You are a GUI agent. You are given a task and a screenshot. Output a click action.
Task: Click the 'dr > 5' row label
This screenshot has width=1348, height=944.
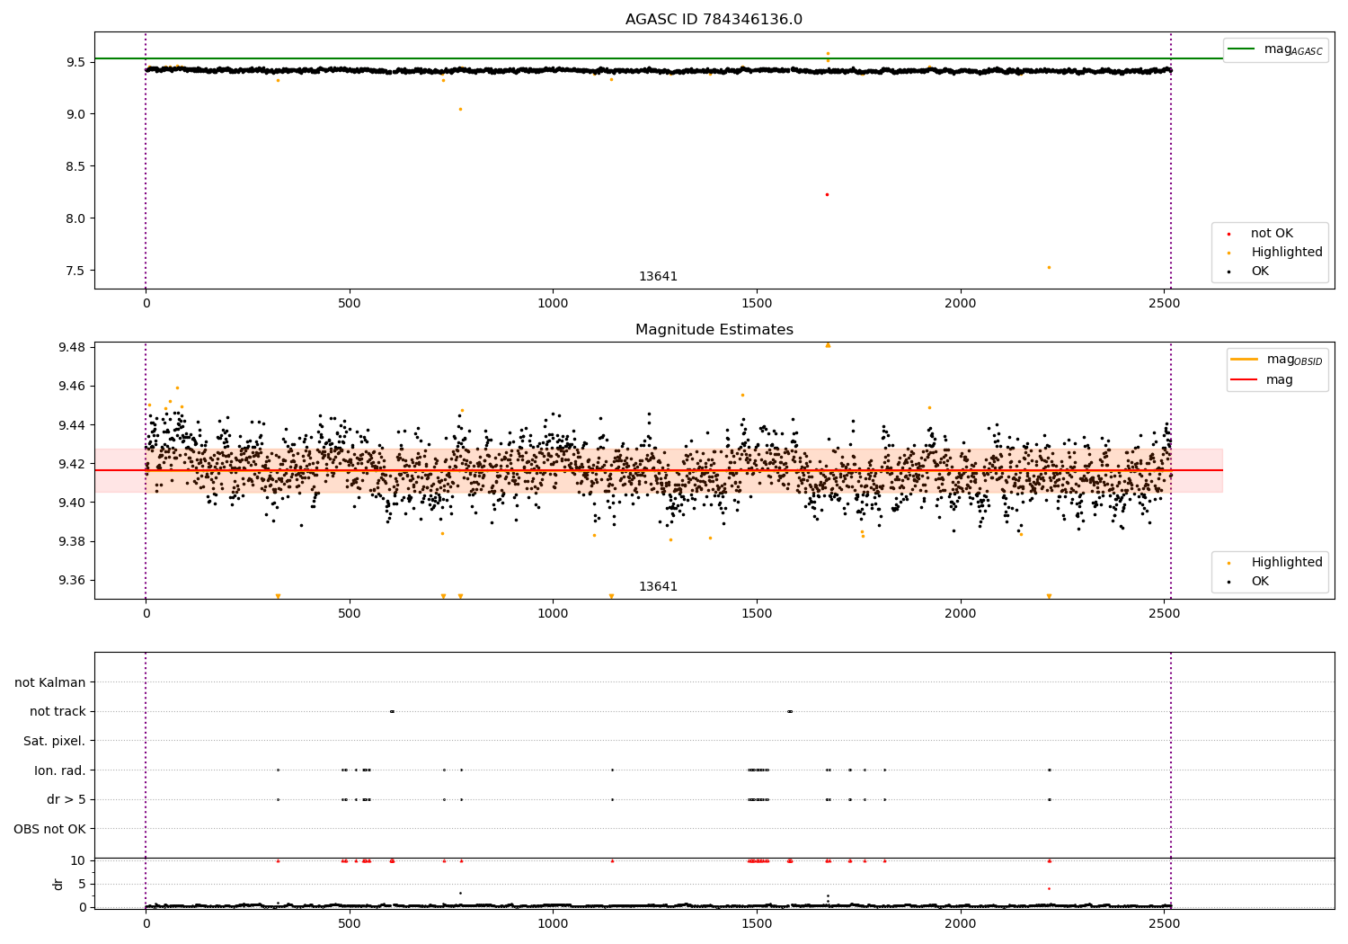(x=67, y=800)
